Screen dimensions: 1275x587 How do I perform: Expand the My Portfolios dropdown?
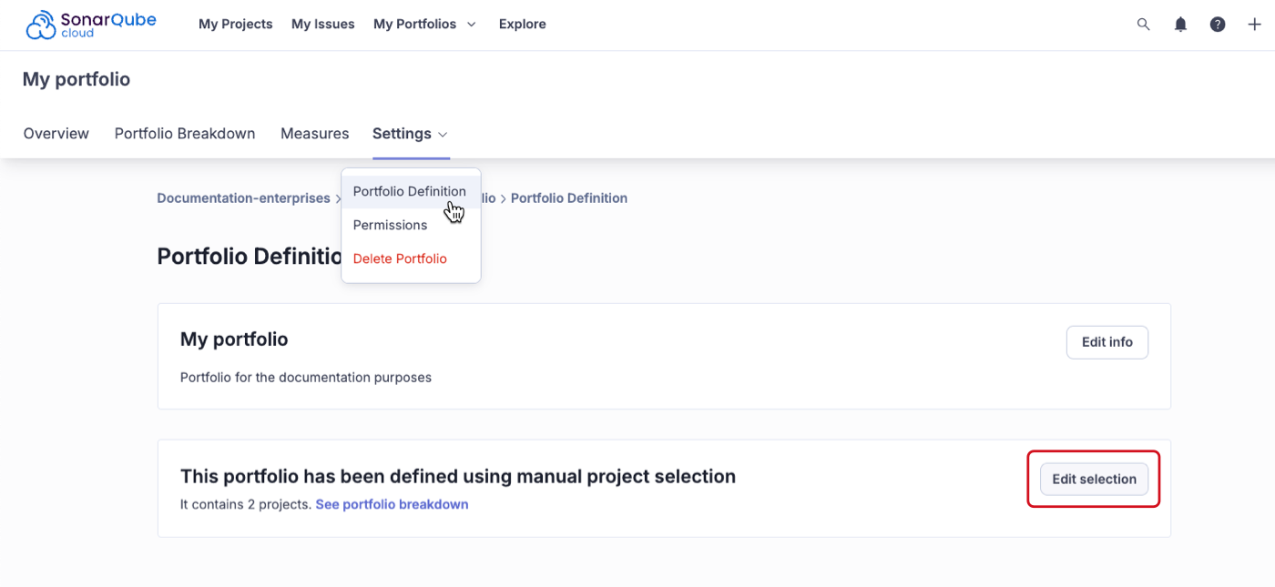click(x=424, y=25)
